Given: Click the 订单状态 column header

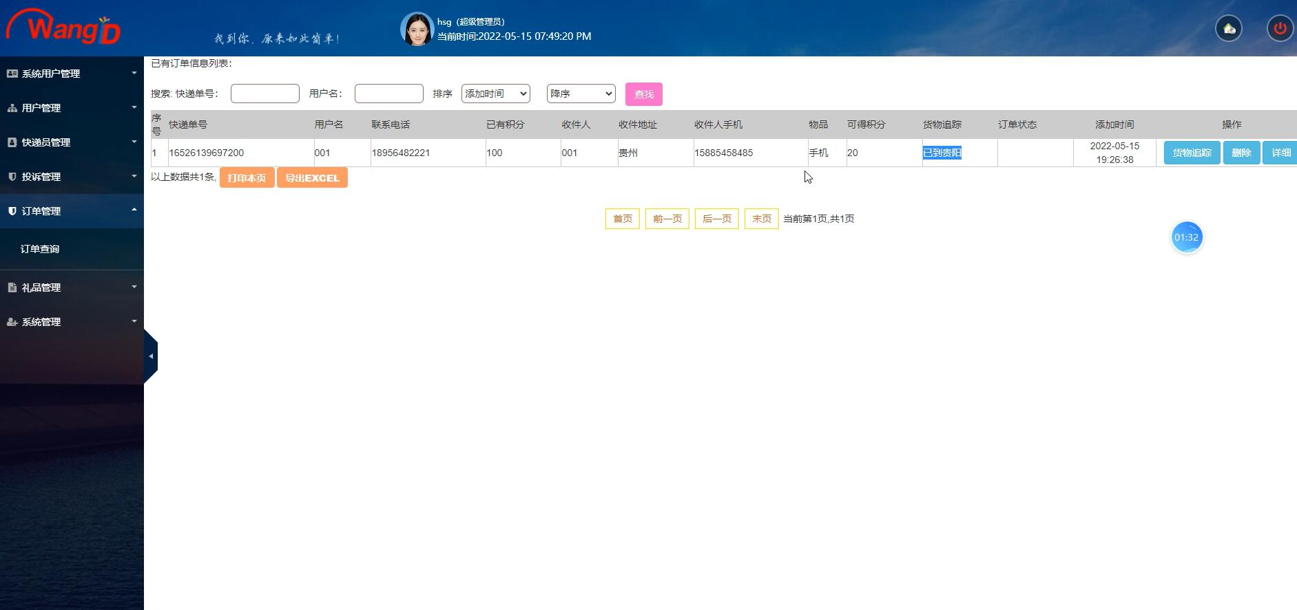Looking at the screenshot, I should (1017, 124).
